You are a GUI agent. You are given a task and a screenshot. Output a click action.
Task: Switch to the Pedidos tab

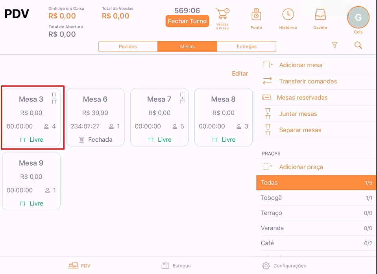128,46
